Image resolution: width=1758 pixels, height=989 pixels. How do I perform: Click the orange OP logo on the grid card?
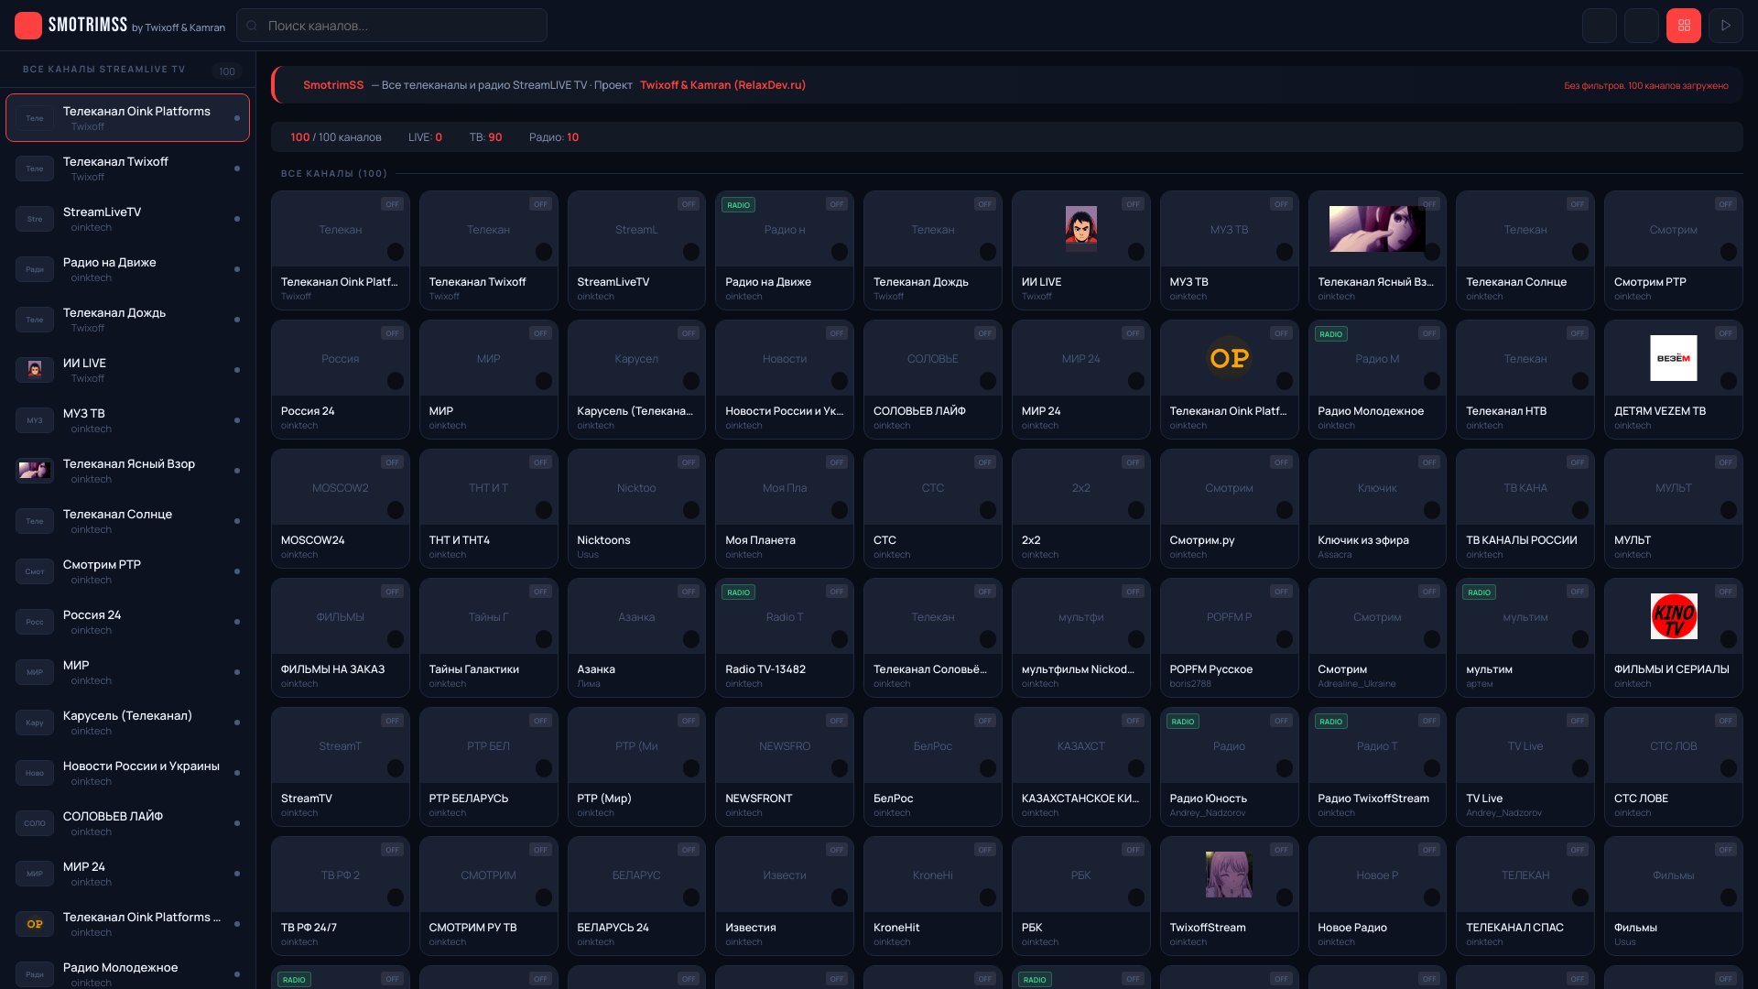point(1229,358)
